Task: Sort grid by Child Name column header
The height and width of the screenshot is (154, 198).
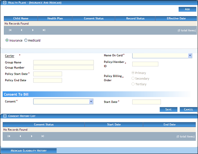Action: [x=21, y=18]
